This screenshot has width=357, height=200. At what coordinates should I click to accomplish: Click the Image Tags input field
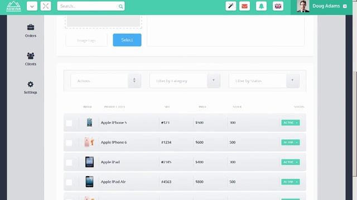tap(86, 40)
